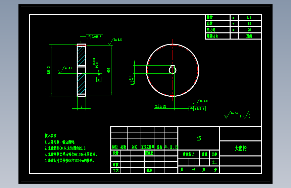Click the tooth count label 齿数
Image resolution: width=291 pixels, height=188 pixels.
tap(210, 24)
